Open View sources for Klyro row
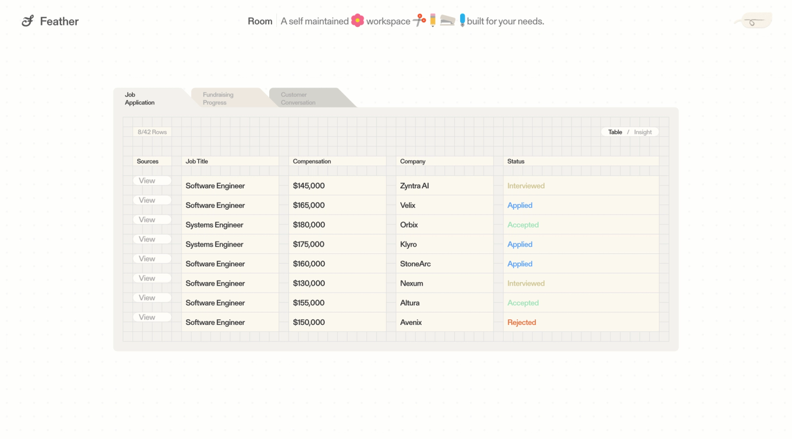The image size is (792, 439). (152, 239)
